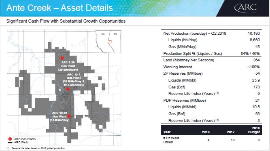
Task: Click the 2017 wells drilled value 18
Action: 233,140
